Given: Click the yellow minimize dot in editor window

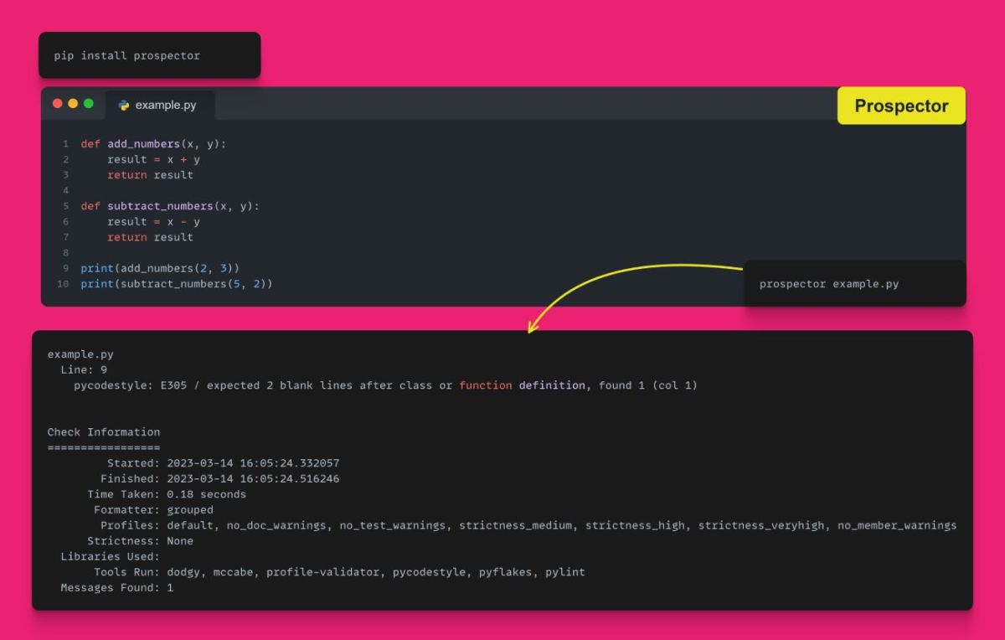Looking at the screenshot, I should [73, 104].
